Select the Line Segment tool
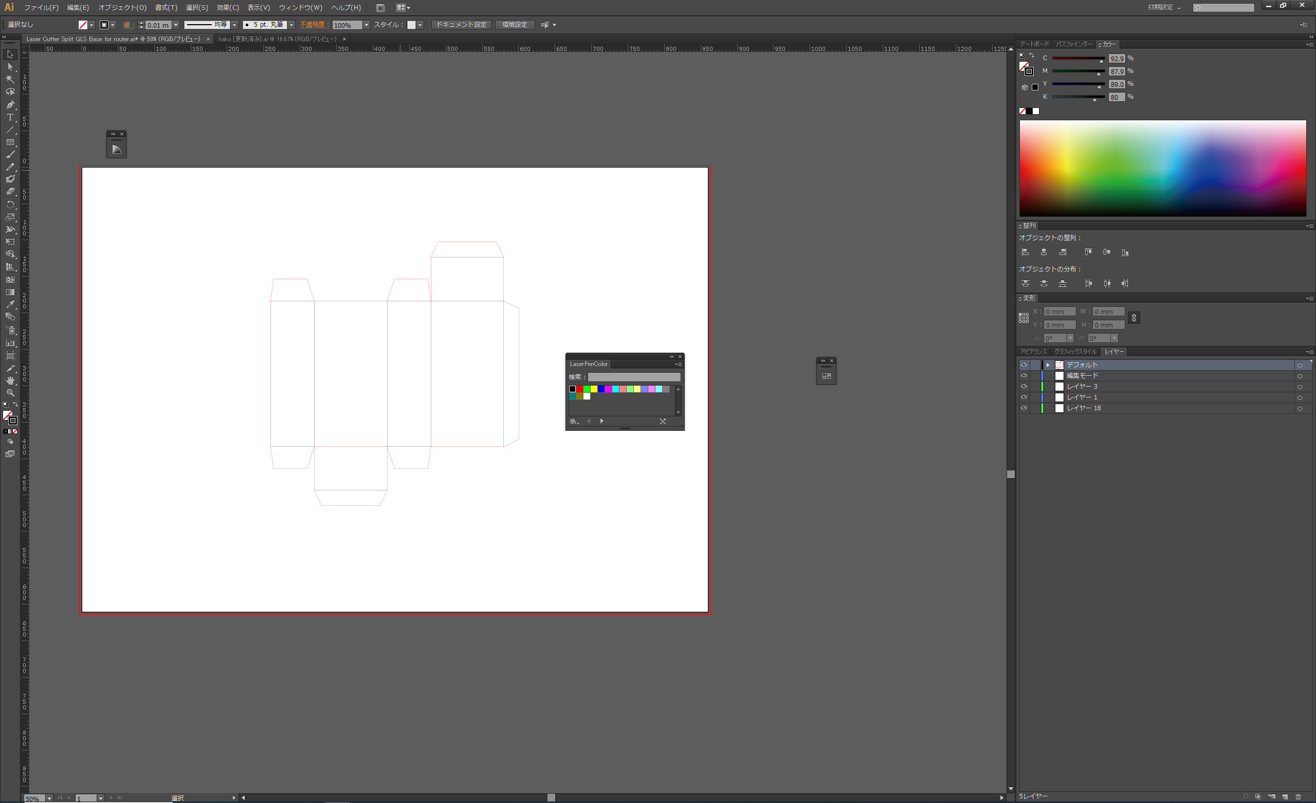This screenshot has width=1316, height=803. click(10, 130)
